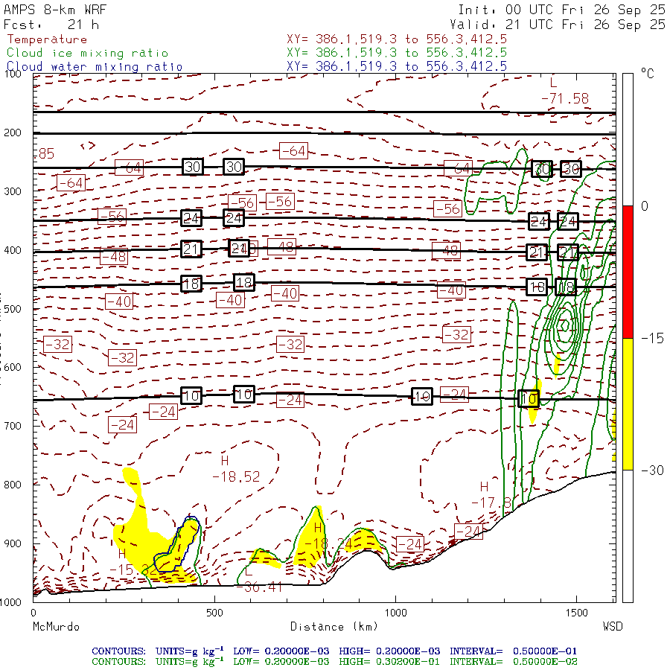Click the "AMPS 8-km WRF" title text
The image size is (670, 670).
pyautogui.click(x=55, y=10)
